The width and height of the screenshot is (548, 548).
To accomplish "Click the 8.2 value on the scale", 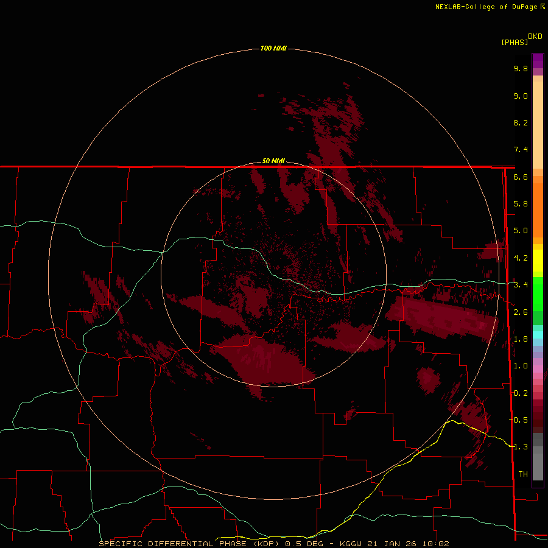I will pyautogui.click(x=521, y=122).
